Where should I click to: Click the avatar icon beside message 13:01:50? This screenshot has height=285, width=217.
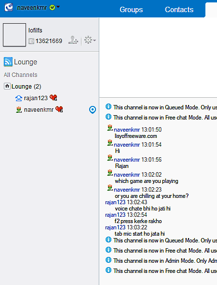[110, 128]
